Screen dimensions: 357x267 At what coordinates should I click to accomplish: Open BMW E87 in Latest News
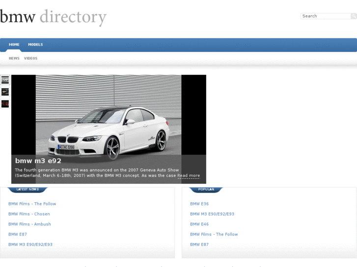coord(18,234)
